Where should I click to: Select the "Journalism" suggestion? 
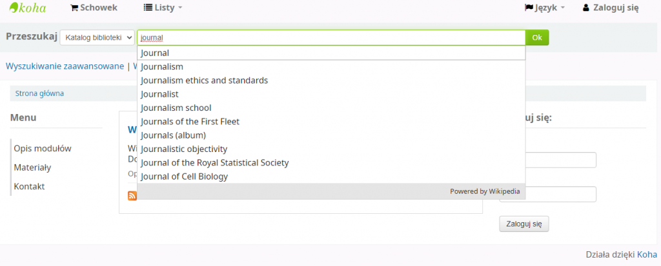point(162,67)
